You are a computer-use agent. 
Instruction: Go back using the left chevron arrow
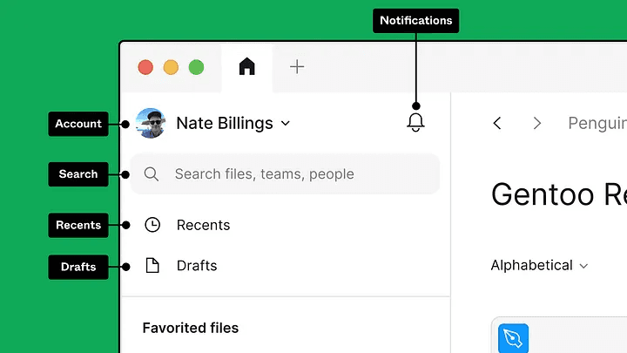click(497, 124)
